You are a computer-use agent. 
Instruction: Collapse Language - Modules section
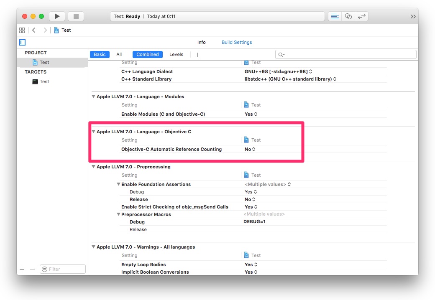coord(94,97)
